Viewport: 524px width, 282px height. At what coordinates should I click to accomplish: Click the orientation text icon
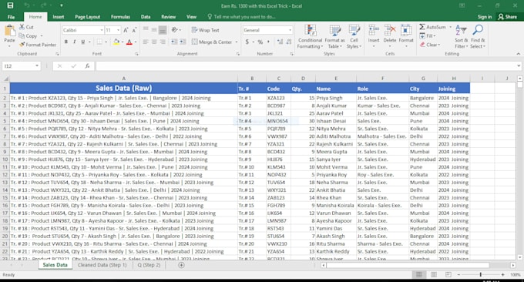pos(174,30)
